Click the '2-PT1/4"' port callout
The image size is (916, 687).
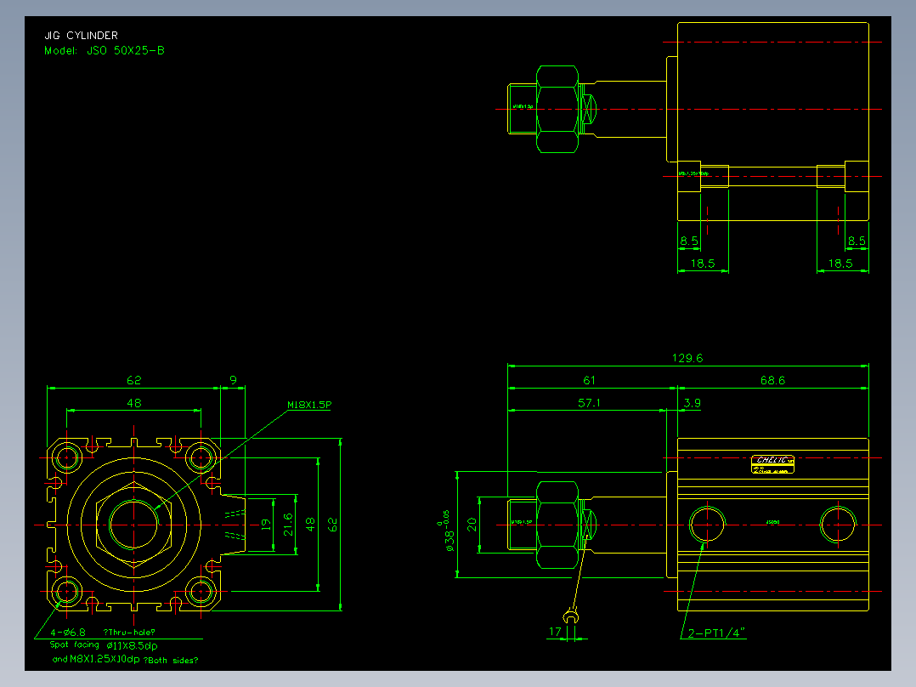716,633
